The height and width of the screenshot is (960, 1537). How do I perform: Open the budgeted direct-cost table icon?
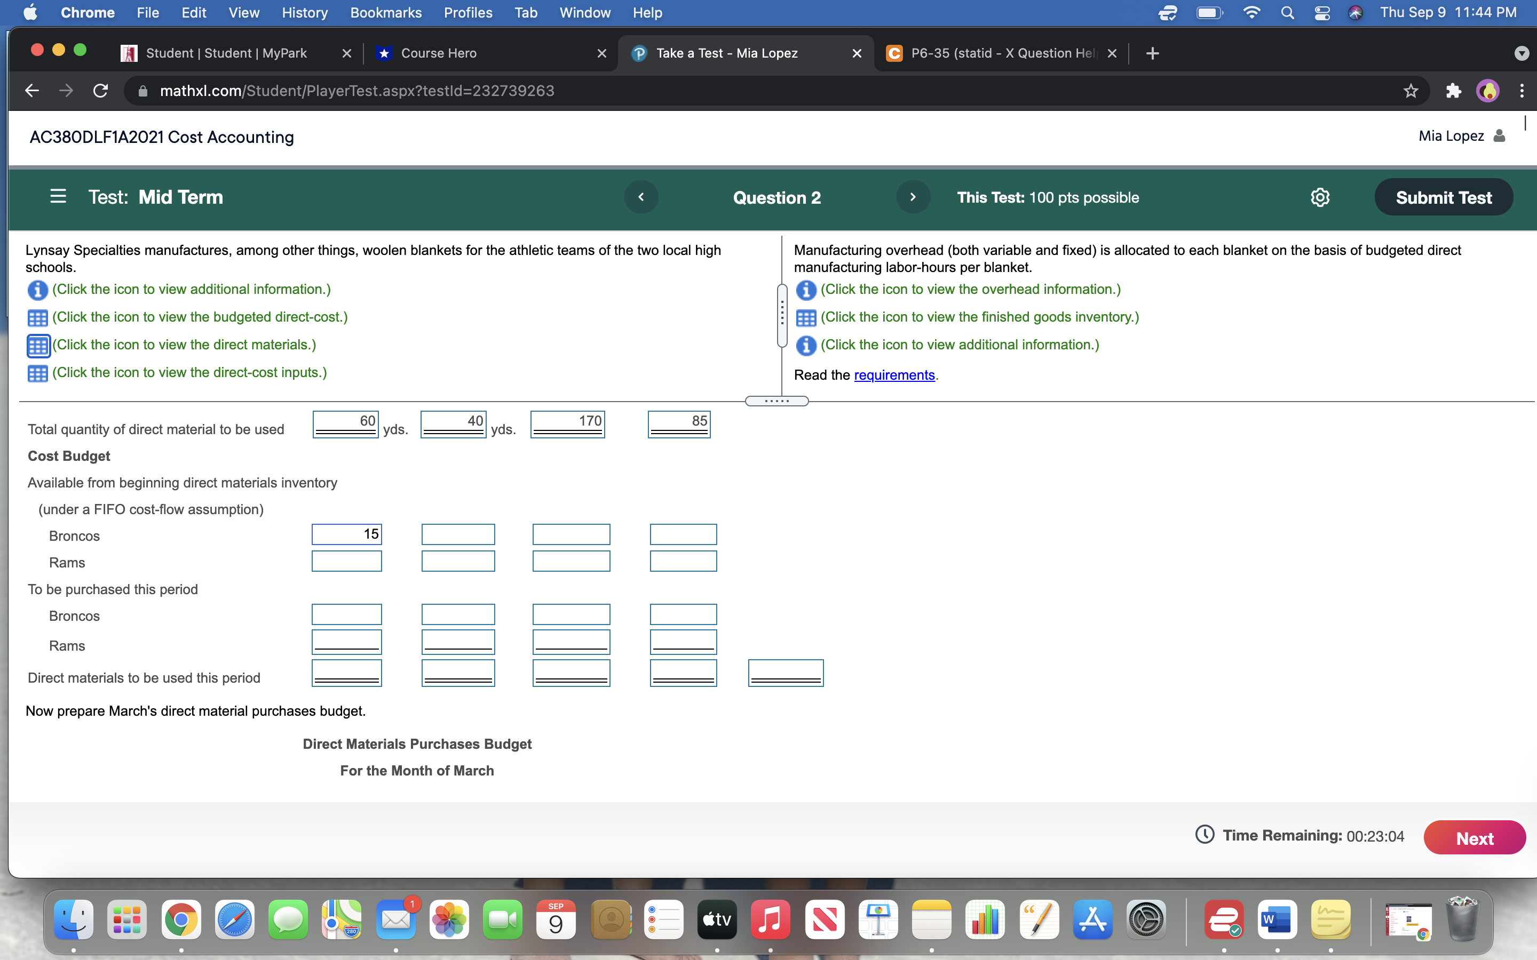coord(37,317)
